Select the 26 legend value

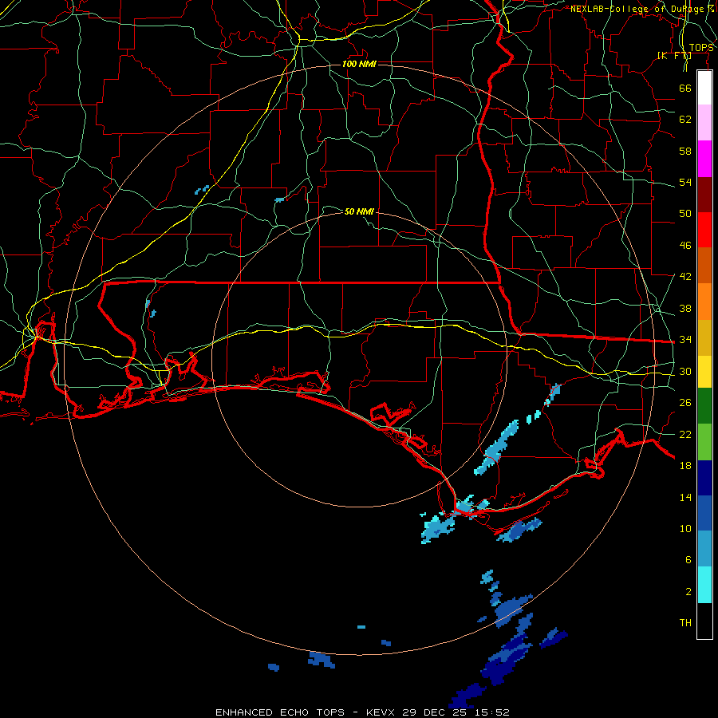[x=685, y=403]
